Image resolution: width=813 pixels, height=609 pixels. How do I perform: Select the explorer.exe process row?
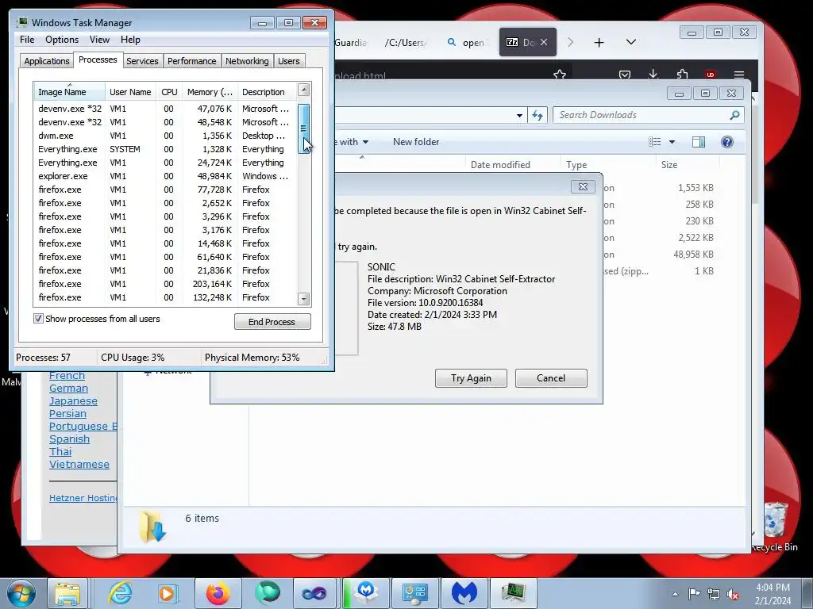pyautogui.click(x=164, y=176)
